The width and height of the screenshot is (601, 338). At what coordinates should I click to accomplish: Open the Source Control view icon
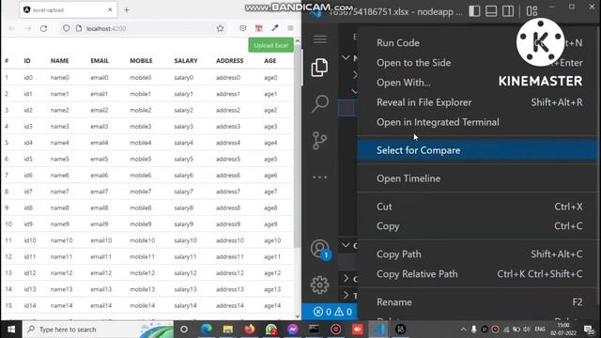coord(319,140)
